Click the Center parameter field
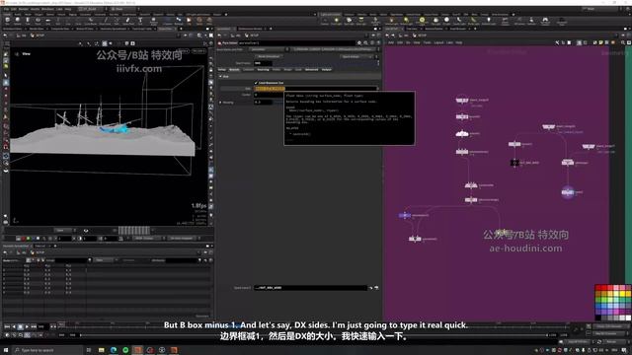Screen dimensions: 632x355 tap(269, 95)
